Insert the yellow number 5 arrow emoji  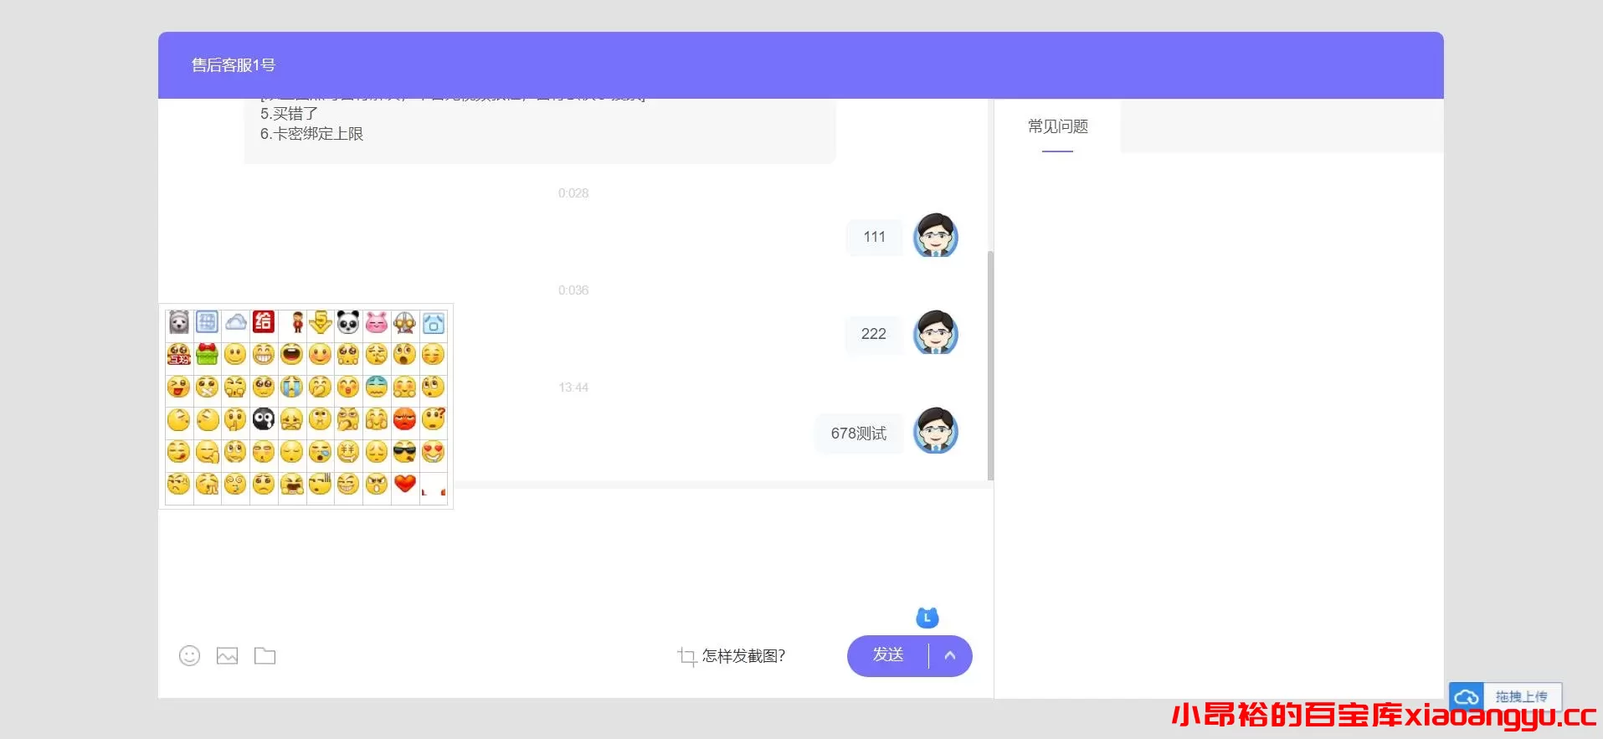[x=320, y=322]
